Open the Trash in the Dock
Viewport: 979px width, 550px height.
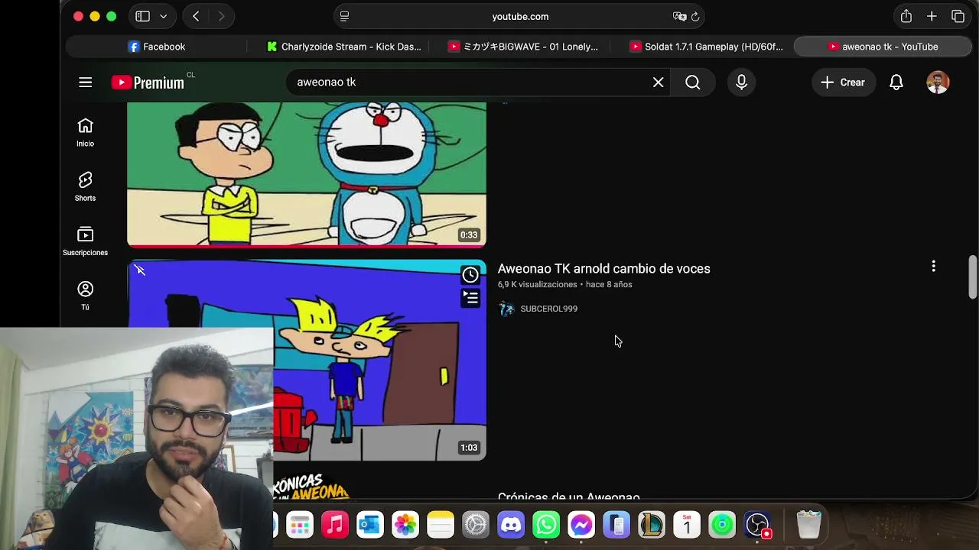[808, 525]
